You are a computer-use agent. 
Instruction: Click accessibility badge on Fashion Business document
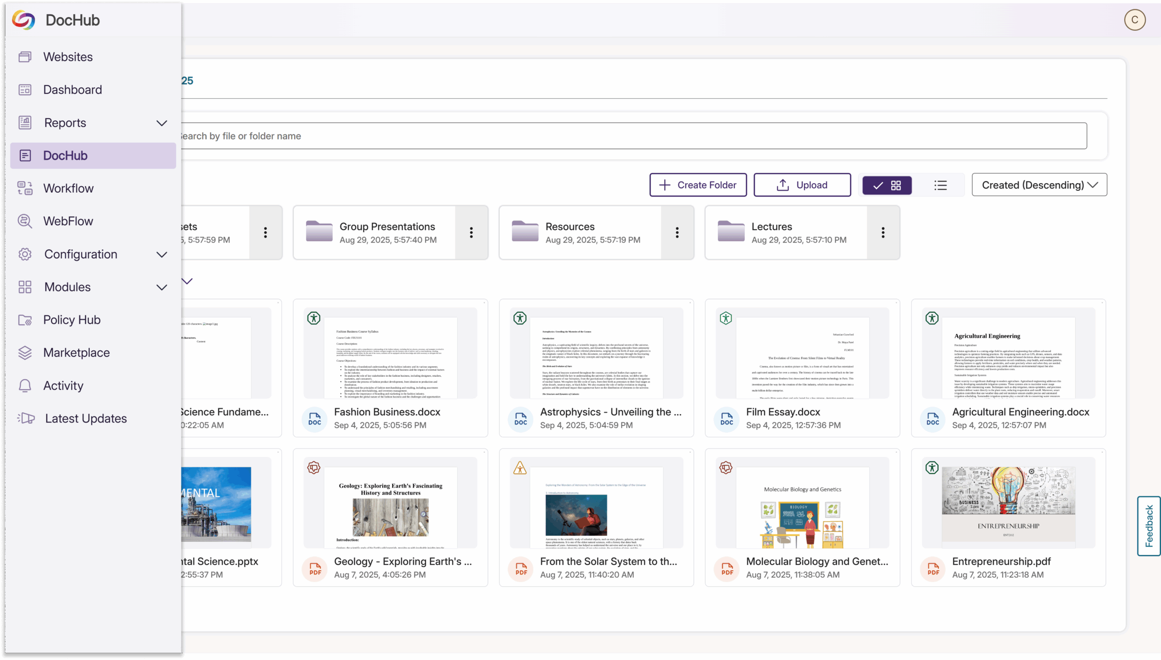point(314,318)
